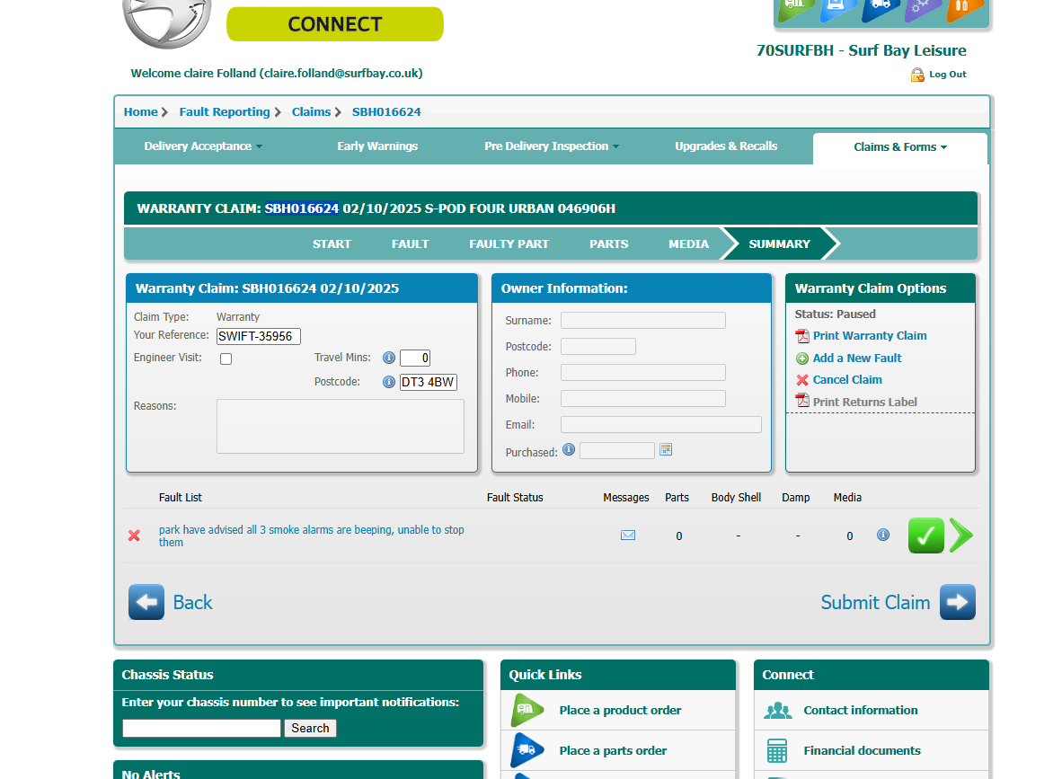
Task: Delete the smoke alarms fault with red X
Action: pyautogui.click(x=134, y=536)
